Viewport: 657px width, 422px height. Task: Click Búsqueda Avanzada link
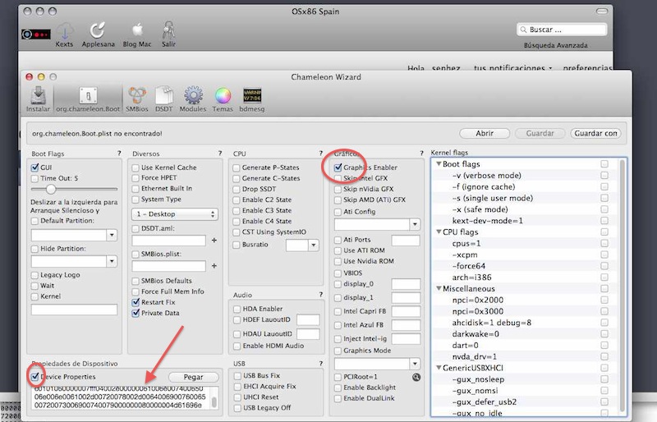tap(556, 45)
